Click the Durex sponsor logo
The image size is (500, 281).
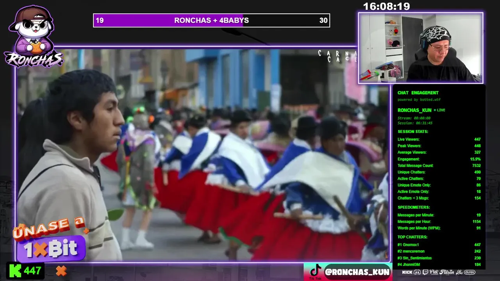coord(470,272)
